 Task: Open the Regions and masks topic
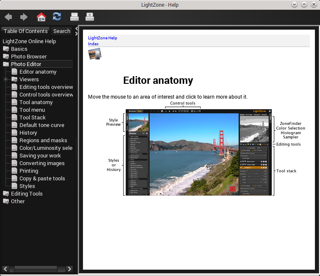pyautogui.click(x=43, y=141)
